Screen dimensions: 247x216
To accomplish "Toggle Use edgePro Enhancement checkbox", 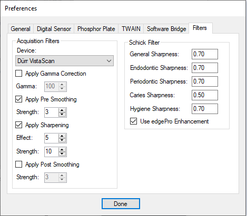I will (x=133, y=121).
